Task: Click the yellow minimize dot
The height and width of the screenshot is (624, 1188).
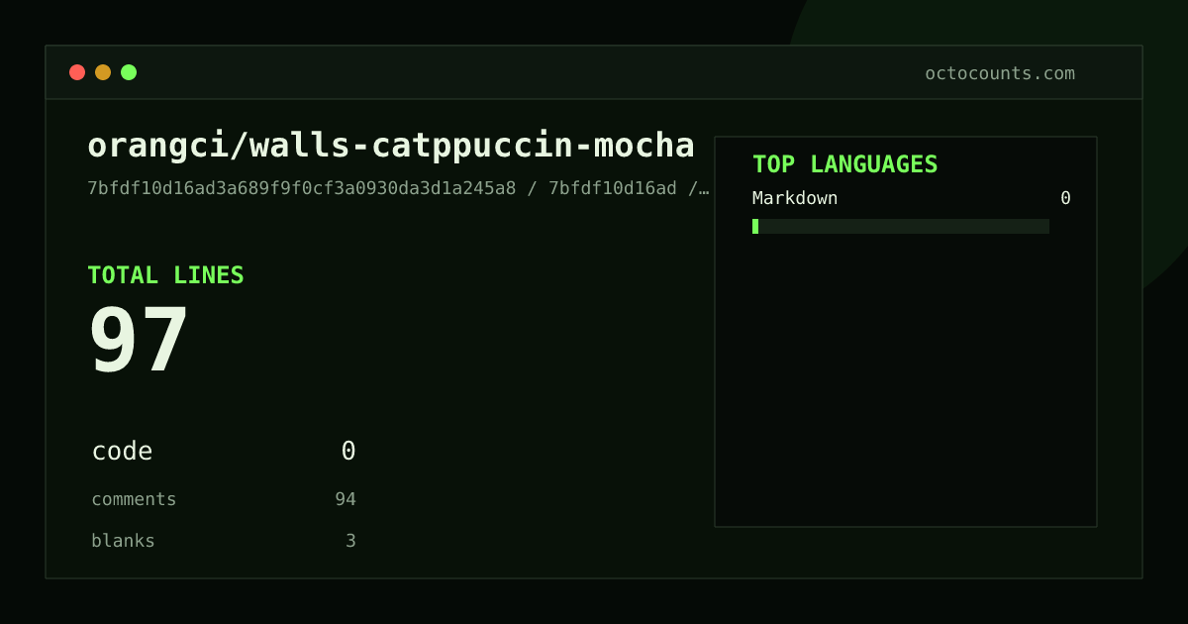Action: pyautogui.click(x=103, y=72)
